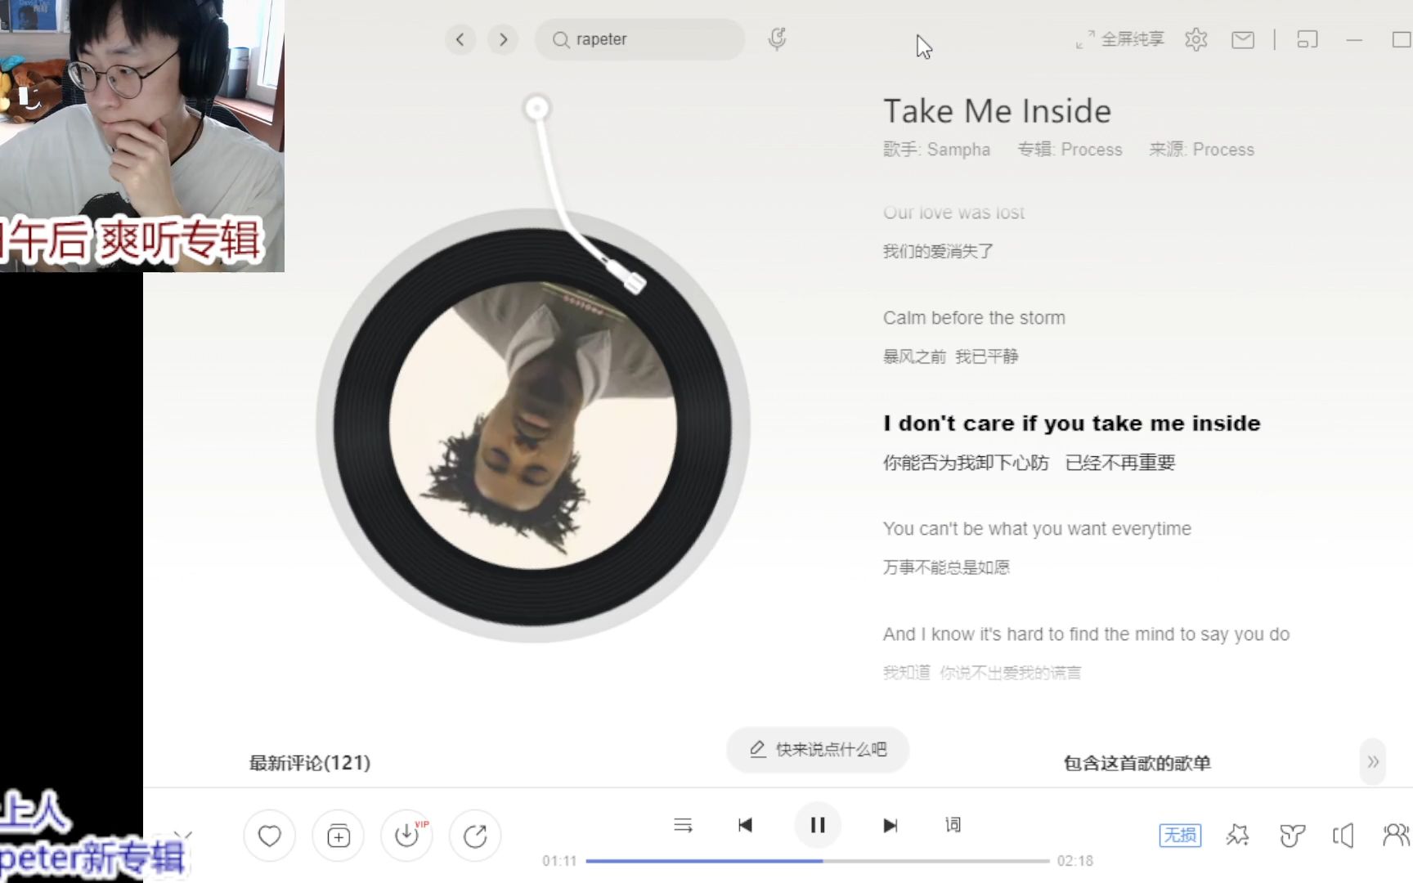Expand the side panel with double chevron
Screen dimensions: 1413x883
click(1373, 762)
